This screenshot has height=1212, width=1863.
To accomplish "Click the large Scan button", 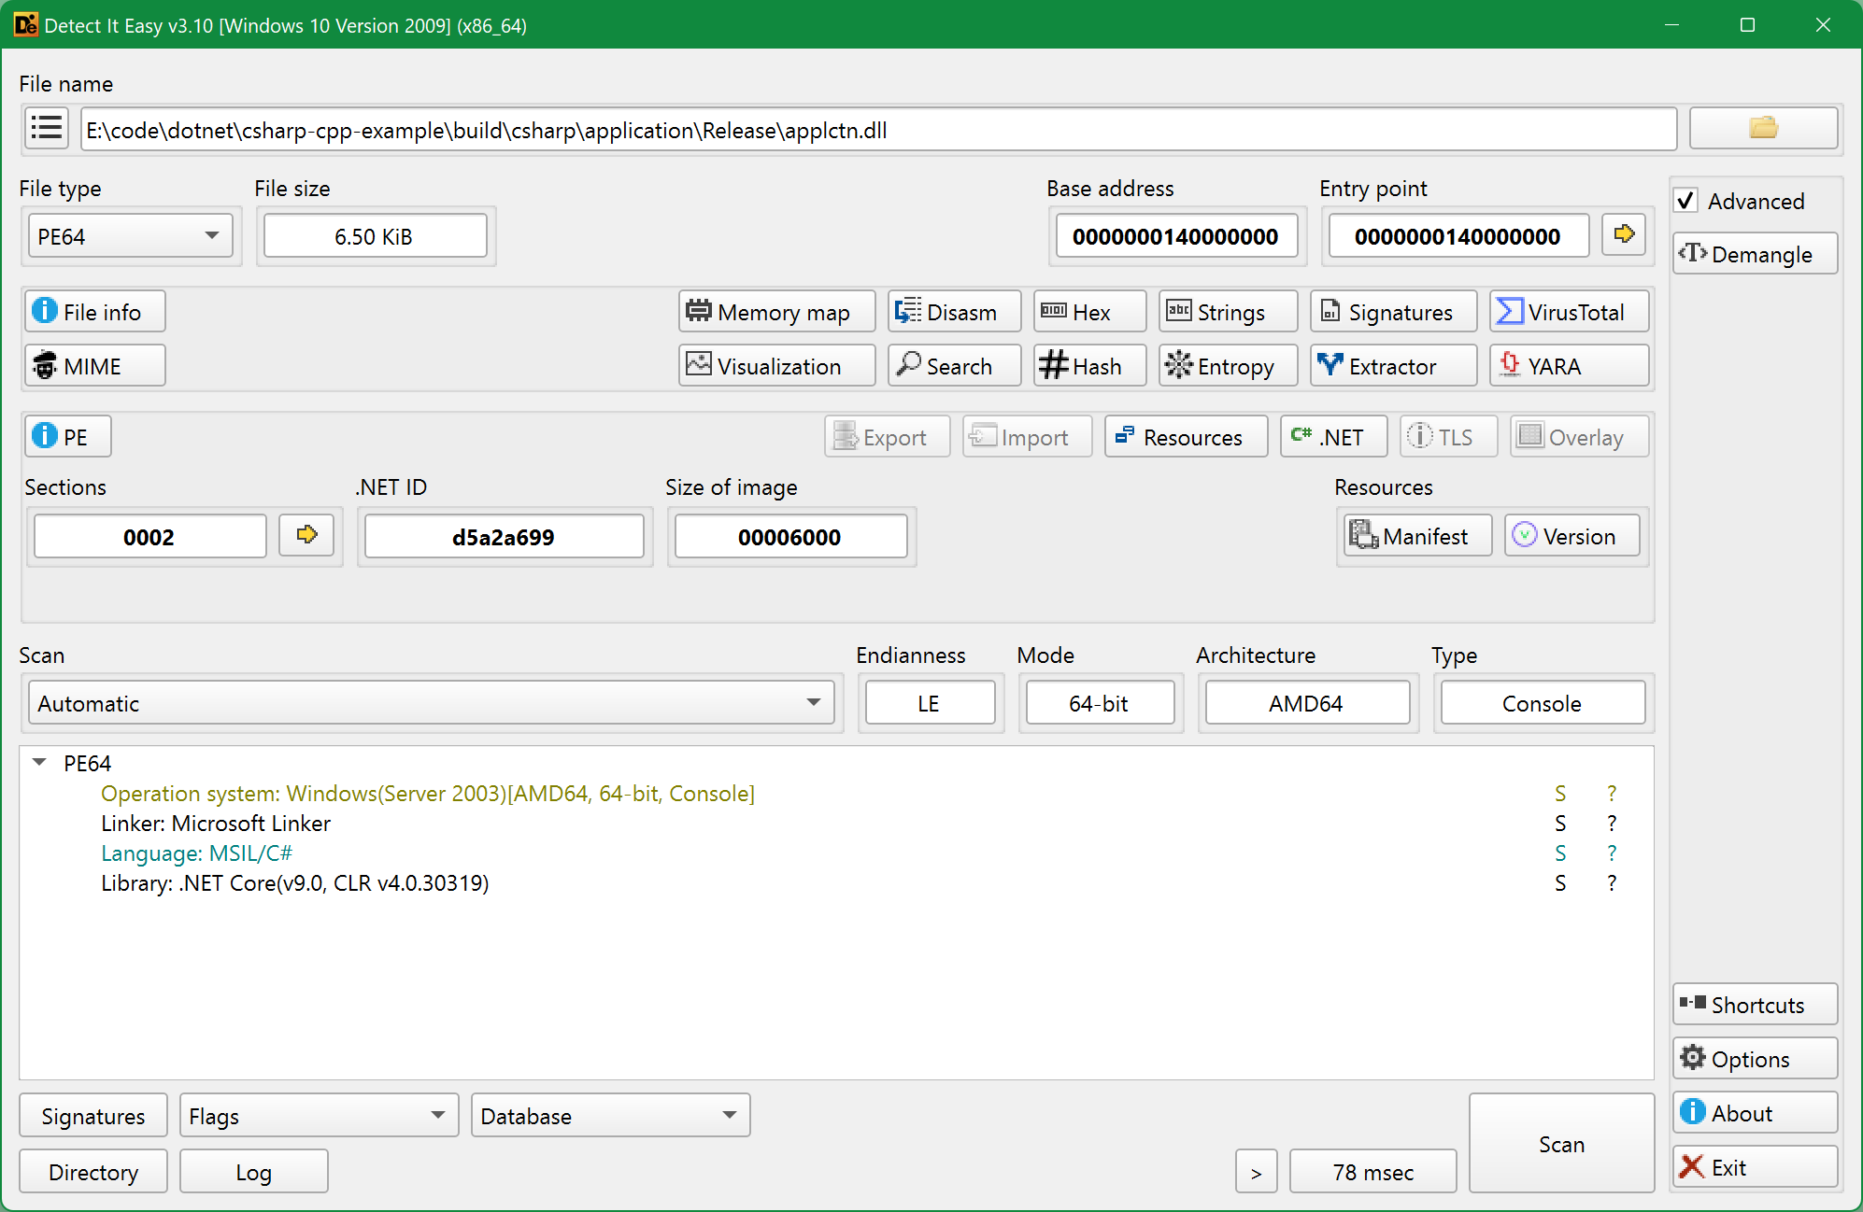I will (x=1561, y=1144).
